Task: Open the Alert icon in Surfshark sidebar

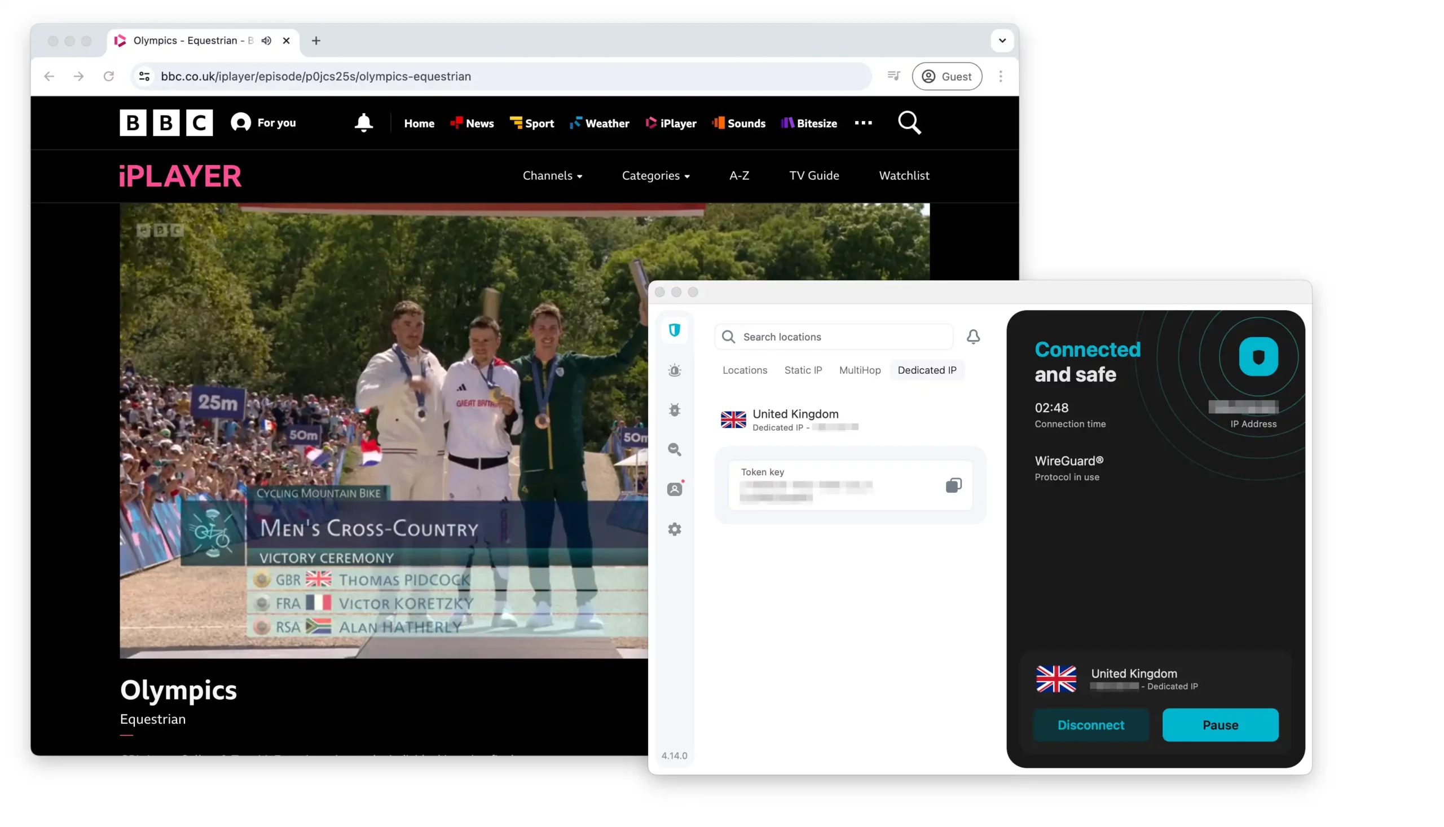Action: [x=675, y=370]
